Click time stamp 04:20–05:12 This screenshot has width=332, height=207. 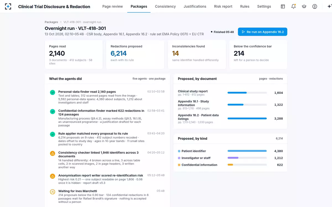156,152
